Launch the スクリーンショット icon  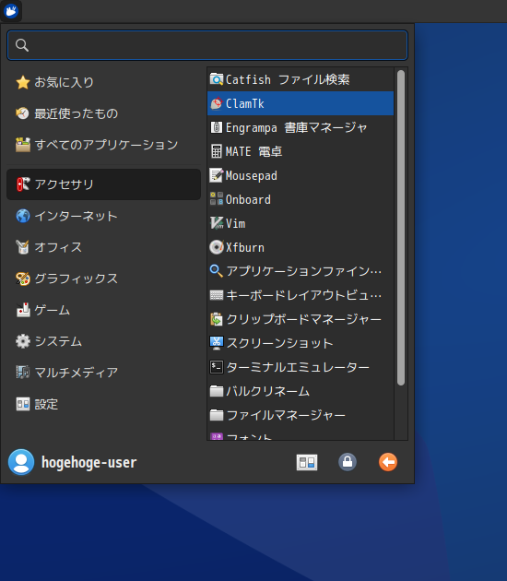coord(217,343)
